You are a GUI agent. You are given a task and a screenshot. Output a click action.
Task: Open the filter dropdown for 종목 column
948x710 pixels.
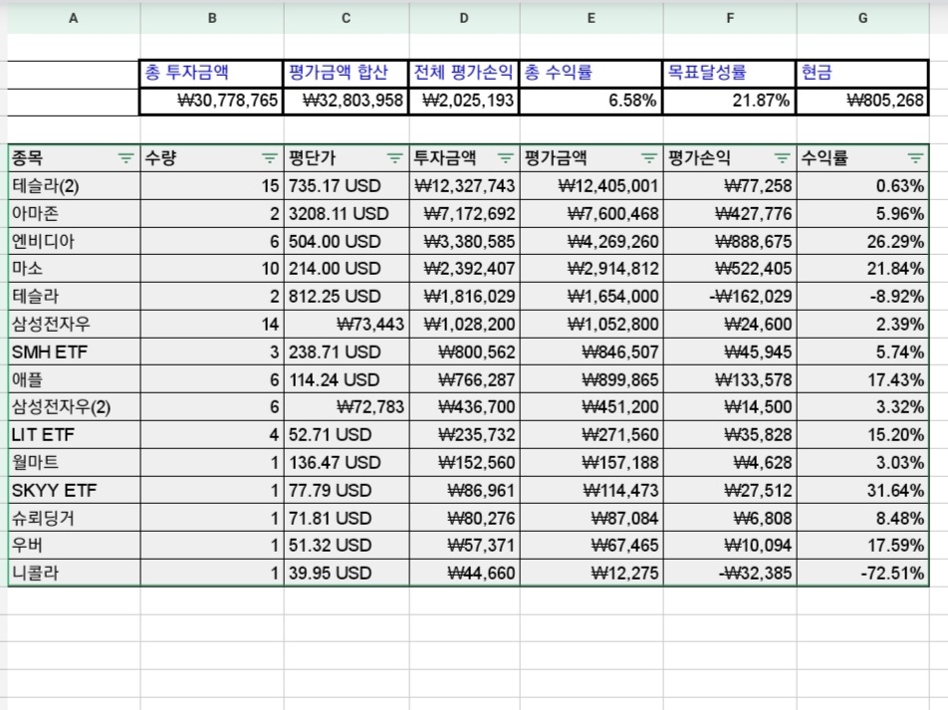pyautogui.click(x=125, y=158)
